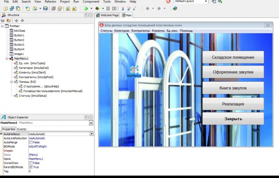Select the MainMenu1 component icon on form
Image resolution: width=279 pixels, height=178 pixels.
tap(134, 70)
